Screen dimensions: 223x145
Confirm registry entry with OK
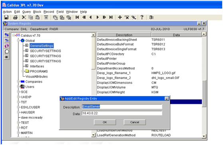tap(105, 122)
